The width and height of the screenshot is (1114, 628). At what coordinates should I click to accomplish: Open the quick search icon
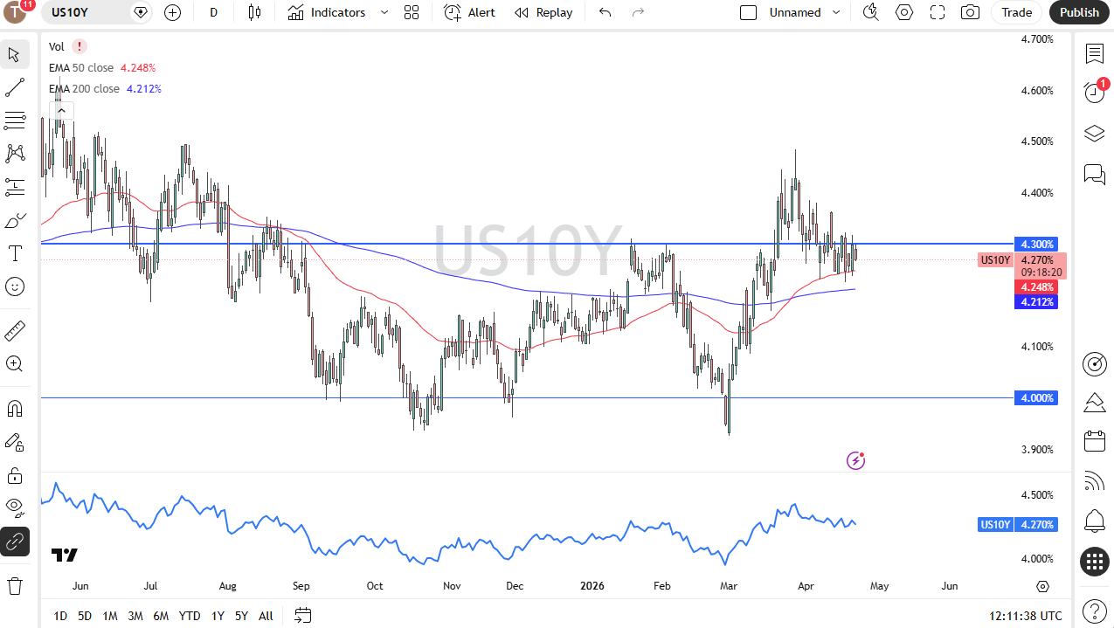pos(870,12)
